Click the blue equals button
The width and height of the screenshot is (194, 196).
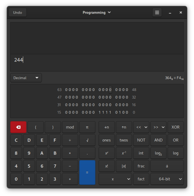[87, 172]
